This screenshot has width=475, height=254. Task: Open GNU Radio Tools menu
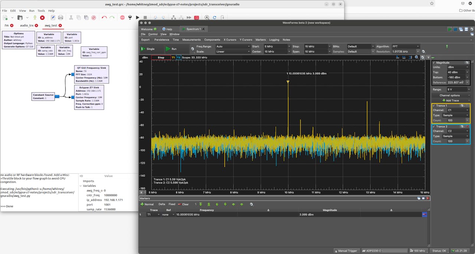coord(41,11)
